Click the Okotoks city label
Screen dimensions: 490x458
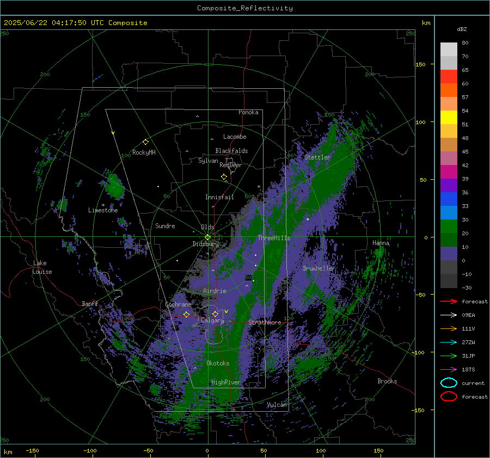coord(218,363)
